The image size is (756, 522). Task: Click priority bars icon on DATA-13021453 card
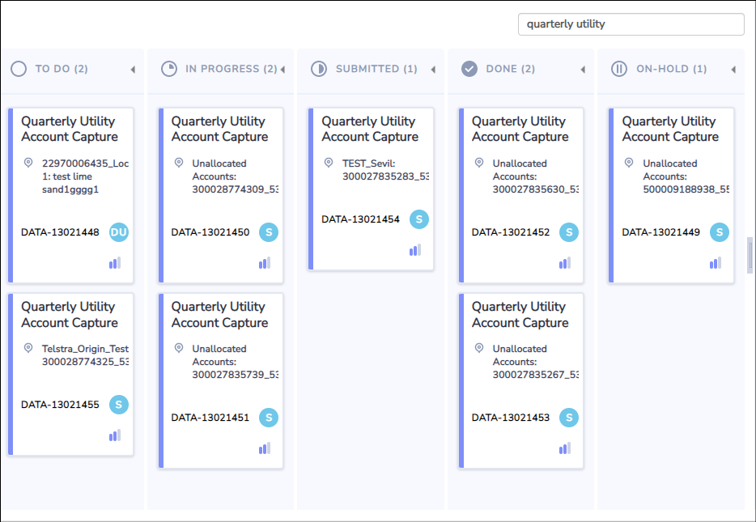[565, 448]
